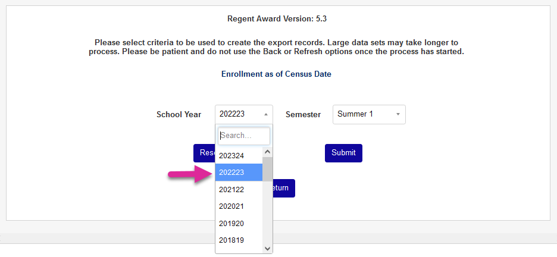Focus the Search field in dropdown
The width and height of the screenshot is (557, 257).
(x=244, y=136)
